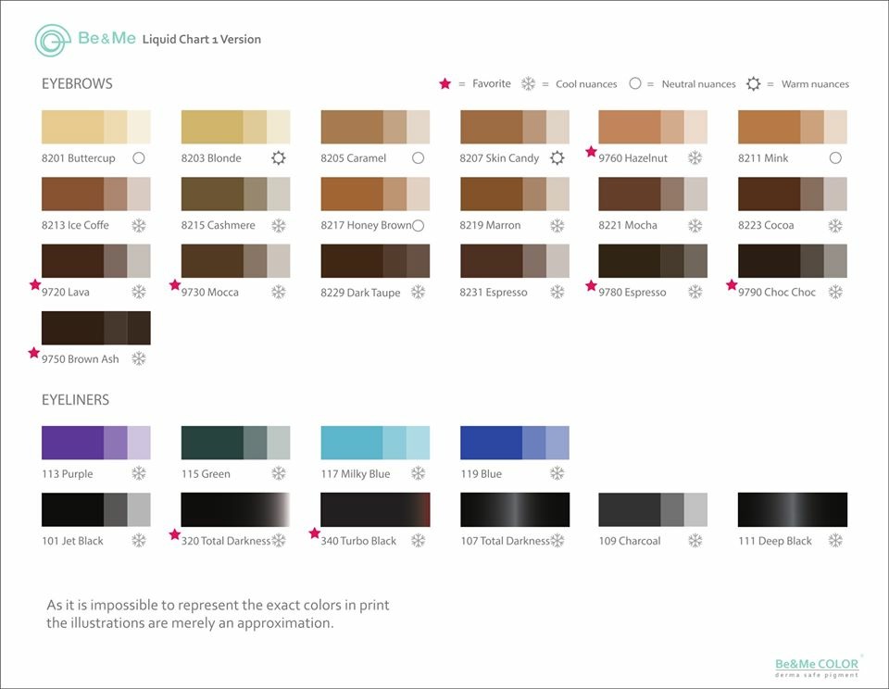Click the favorite star next to 9730 Mocca
The height and width of the screenshot is (689, 889).
175,284
